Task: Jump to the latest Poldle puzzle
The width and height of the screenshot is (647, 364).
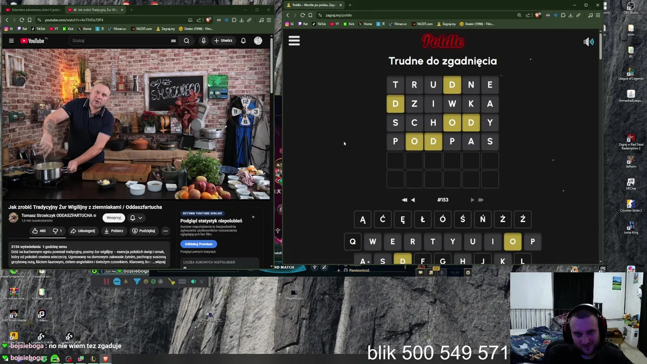Action: (x=481, y=200)
